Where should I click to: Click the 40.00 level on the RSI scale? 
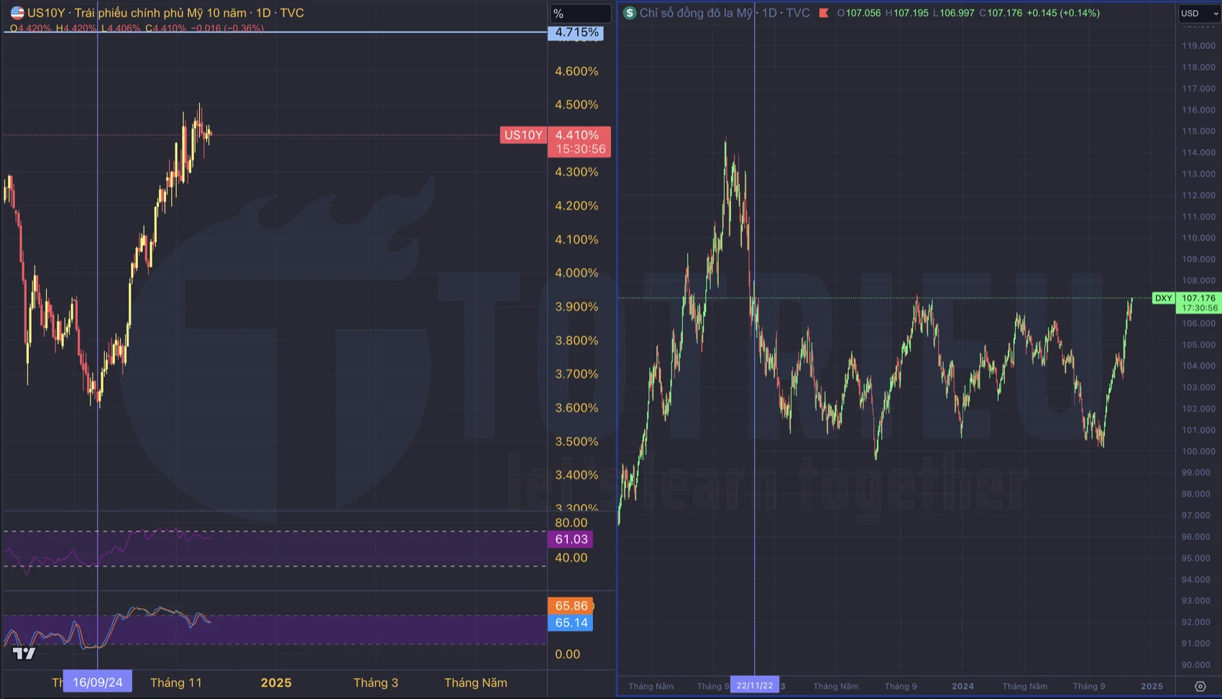pos(571,557)
